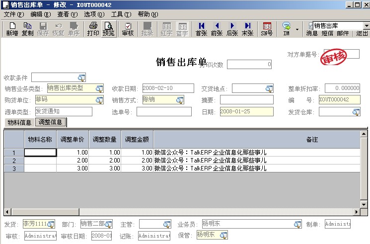
Task: Click the 批录 toolbar icon
Action: pyautogui.click(x=147, y=29)
